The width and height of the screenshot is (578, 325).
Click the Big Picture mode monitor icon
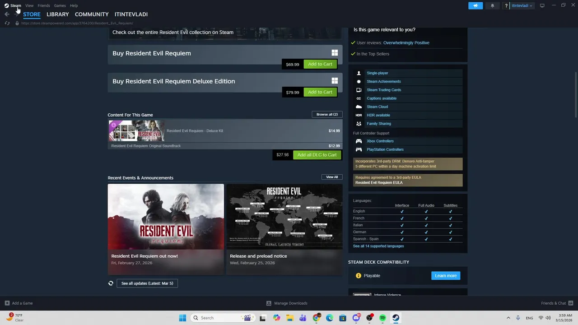[x=542, y=5]
